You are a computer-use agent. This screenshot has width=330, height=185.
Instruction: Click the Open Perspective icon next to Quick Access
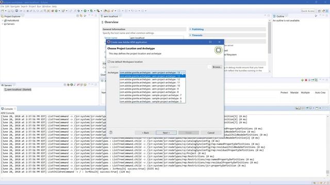tap(319, 11)
